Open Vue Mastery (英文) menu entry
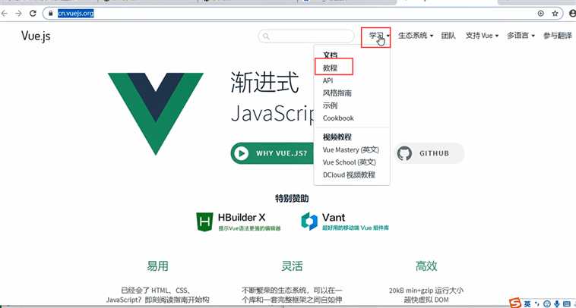The width and height of the screenshot is (576, 308). [351, 149]
